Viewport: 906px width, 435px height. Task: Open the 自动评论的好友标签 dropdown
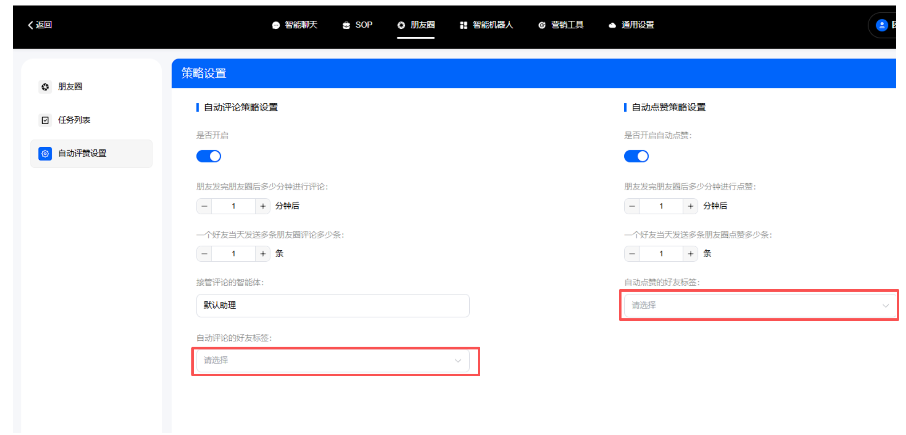coord(333,361)
